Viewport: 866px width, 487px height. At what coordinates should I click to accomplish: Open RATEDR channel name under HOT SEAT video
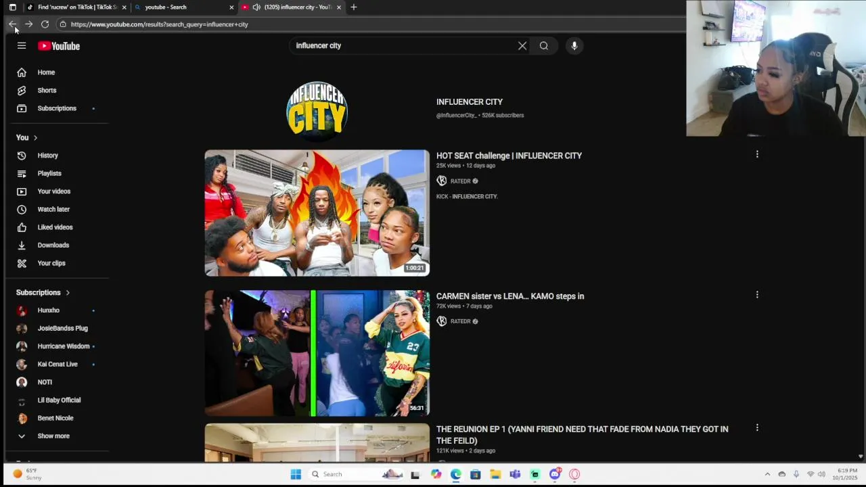461,181
